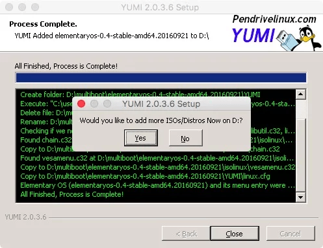Click No in the setup dialog
Viewport: 323px width, 248px height.
click(x=186, y=138)
